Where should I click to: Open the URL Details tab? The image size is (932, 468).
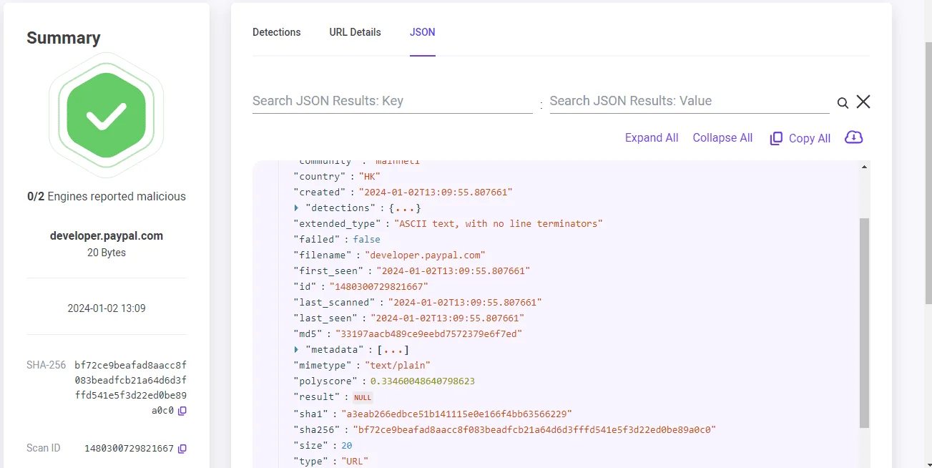(x=355, y=32)
